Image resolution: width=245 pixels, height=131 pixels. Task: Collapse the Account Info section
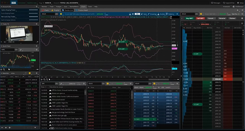2,6
